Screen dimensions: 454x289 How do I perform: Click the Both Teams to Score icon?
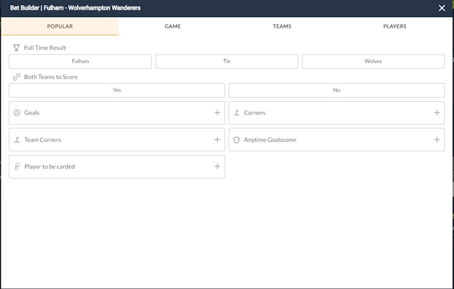16,77
